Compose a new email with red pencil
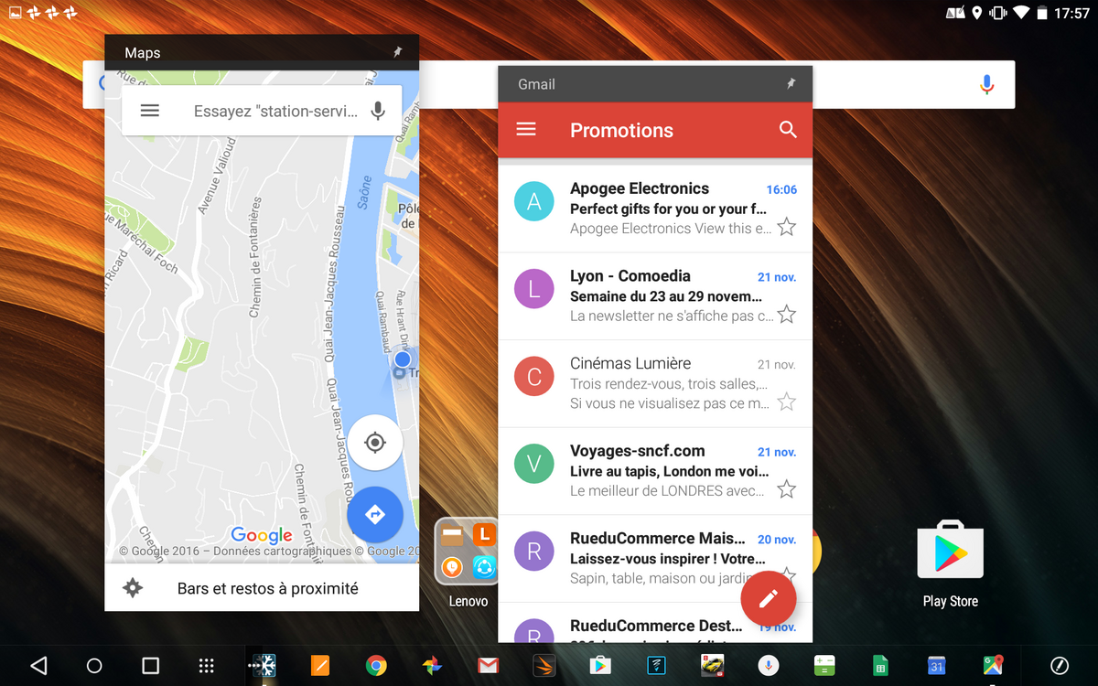This screenshot has height=686, width=1098. (769, 598)
